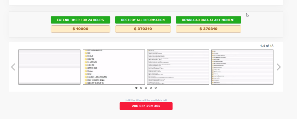Go to the fifth carousel pagination dot
The width and height of the screenshot is (297, 119).
(155, 88)
